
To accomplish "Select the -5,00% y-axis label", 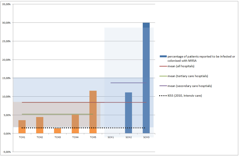I will coord(6,152).
